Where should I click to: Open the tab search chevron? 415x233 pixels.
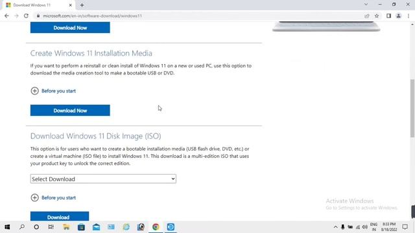[x=366, y=5]
